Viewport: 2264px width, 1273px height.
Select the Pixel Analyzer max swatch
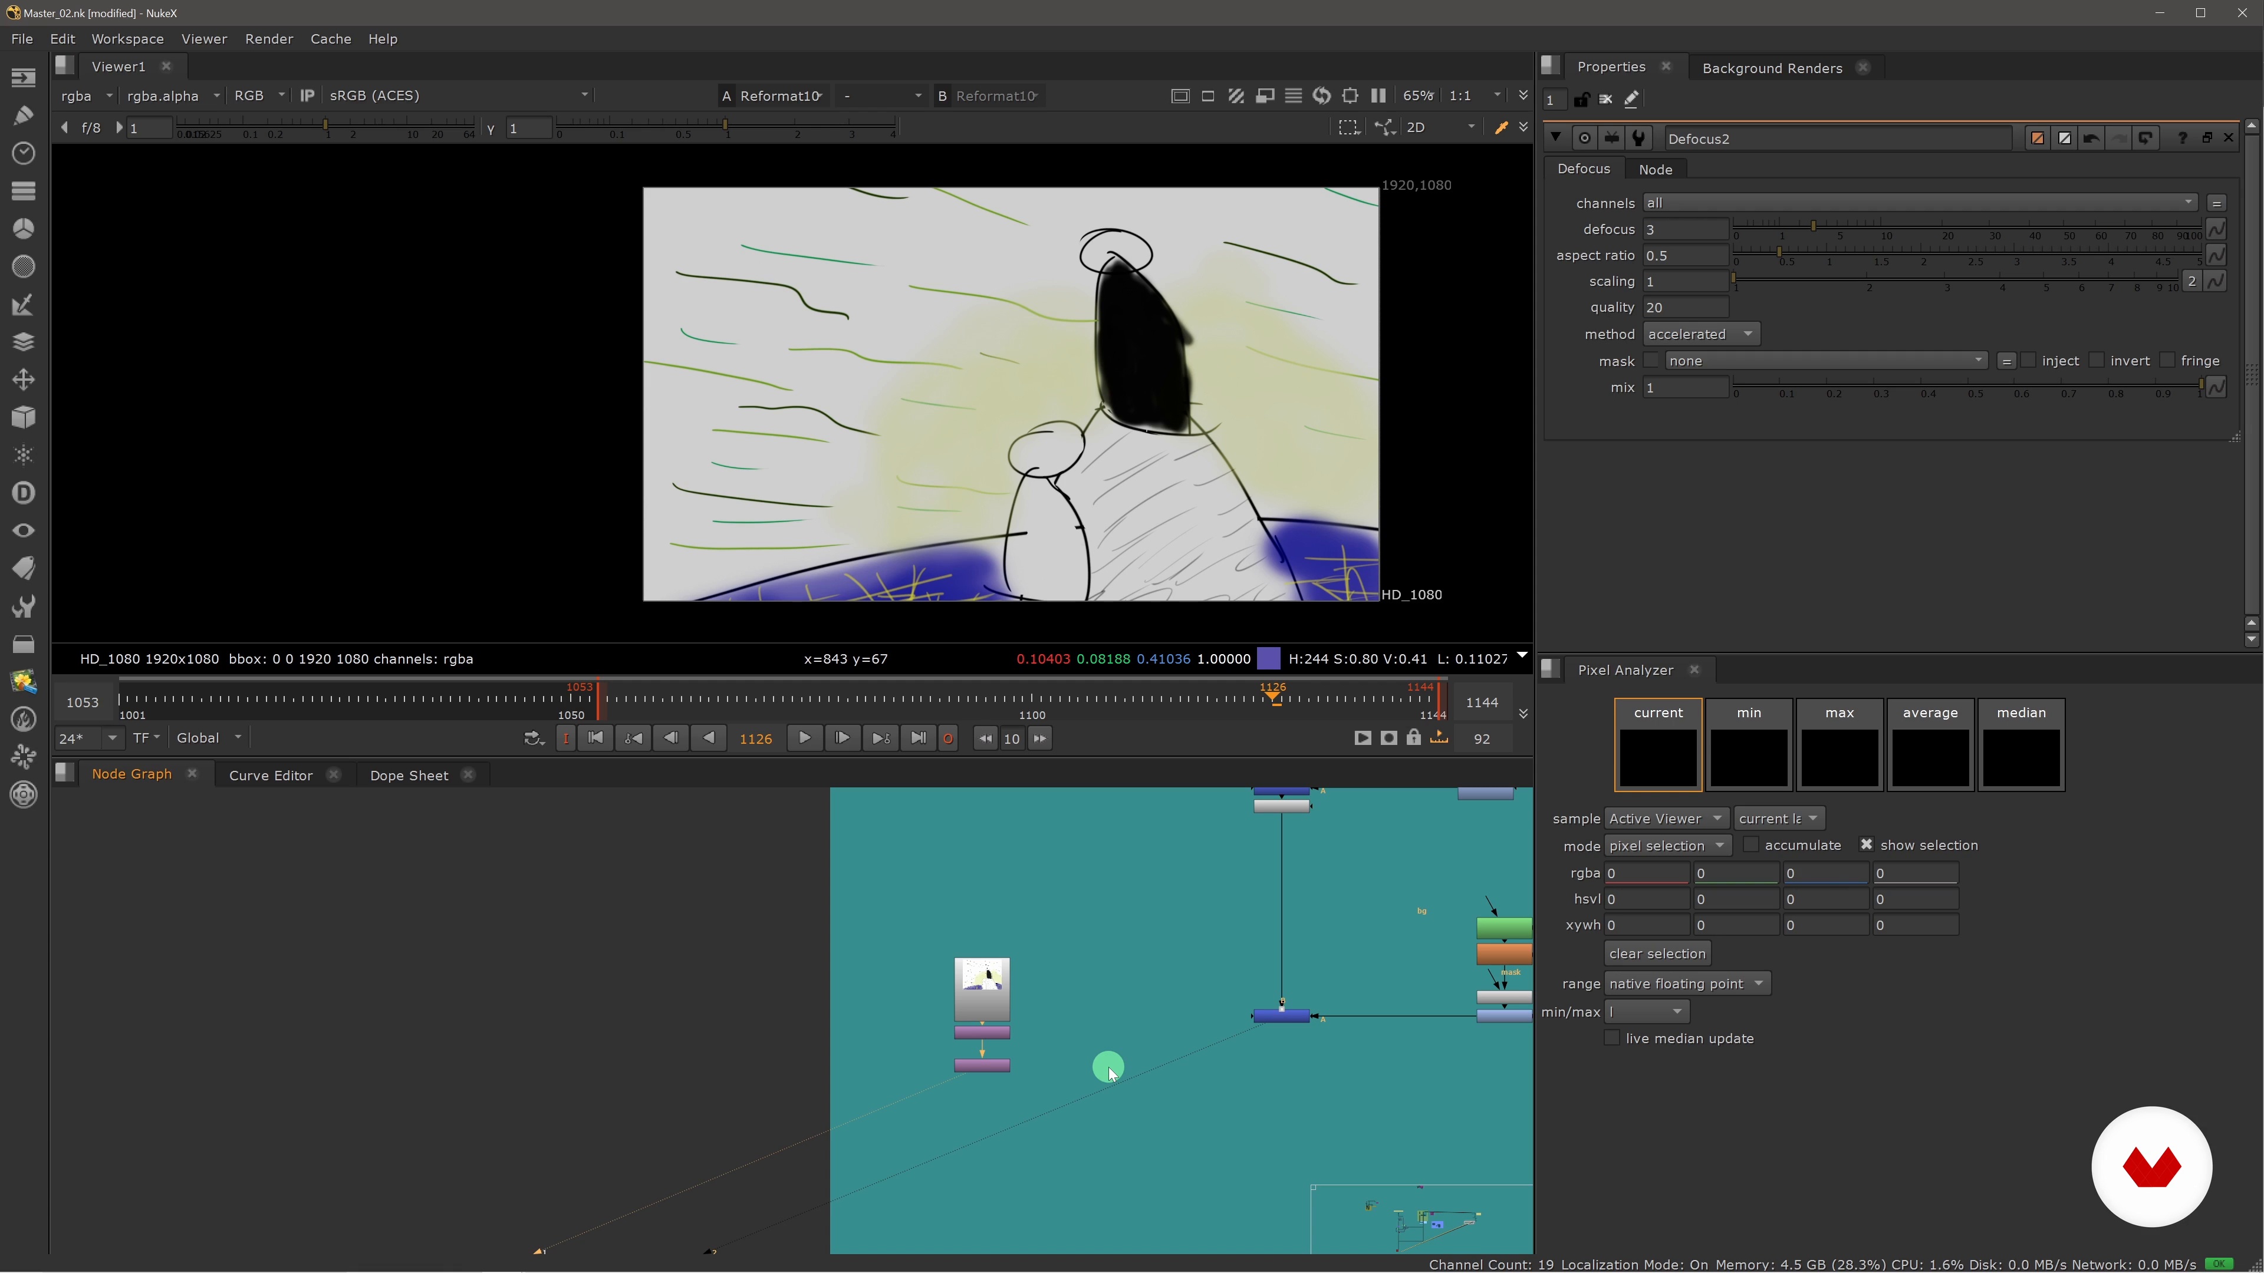tap(1839, 745)
